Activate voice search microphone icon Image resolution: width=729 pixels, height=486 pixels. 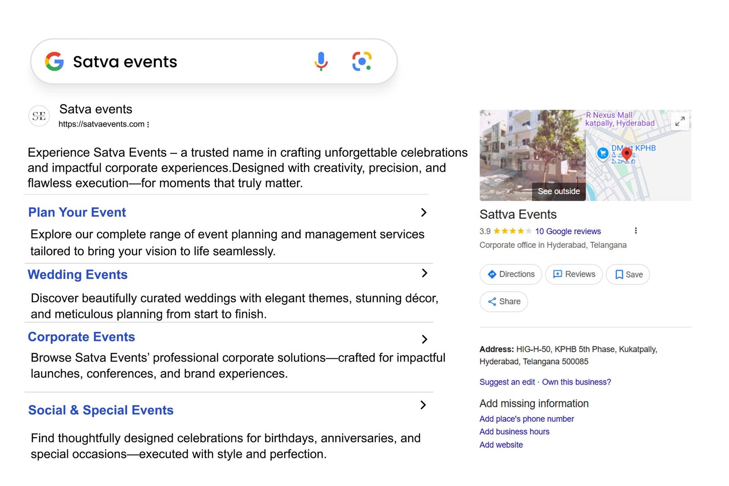tap(321, 61)
